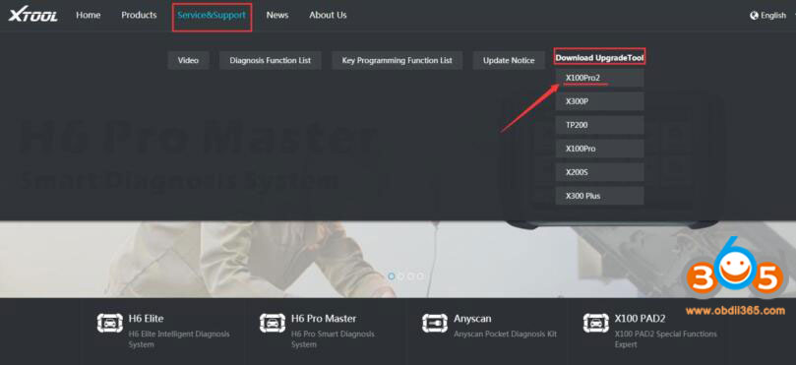Image resolution: width=796 pixels, height=365 pixels.
Task: Choose X300 Plus upgrade tool download
Action: pos(599,196)
